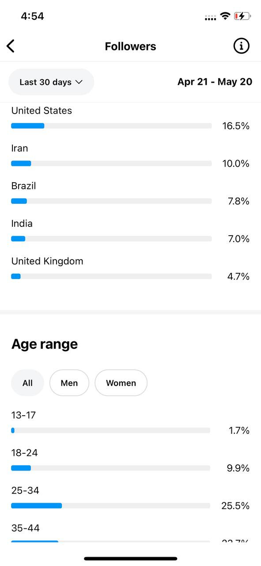Tap the home indicator bar
261x566 pixels.
point(131,558)
